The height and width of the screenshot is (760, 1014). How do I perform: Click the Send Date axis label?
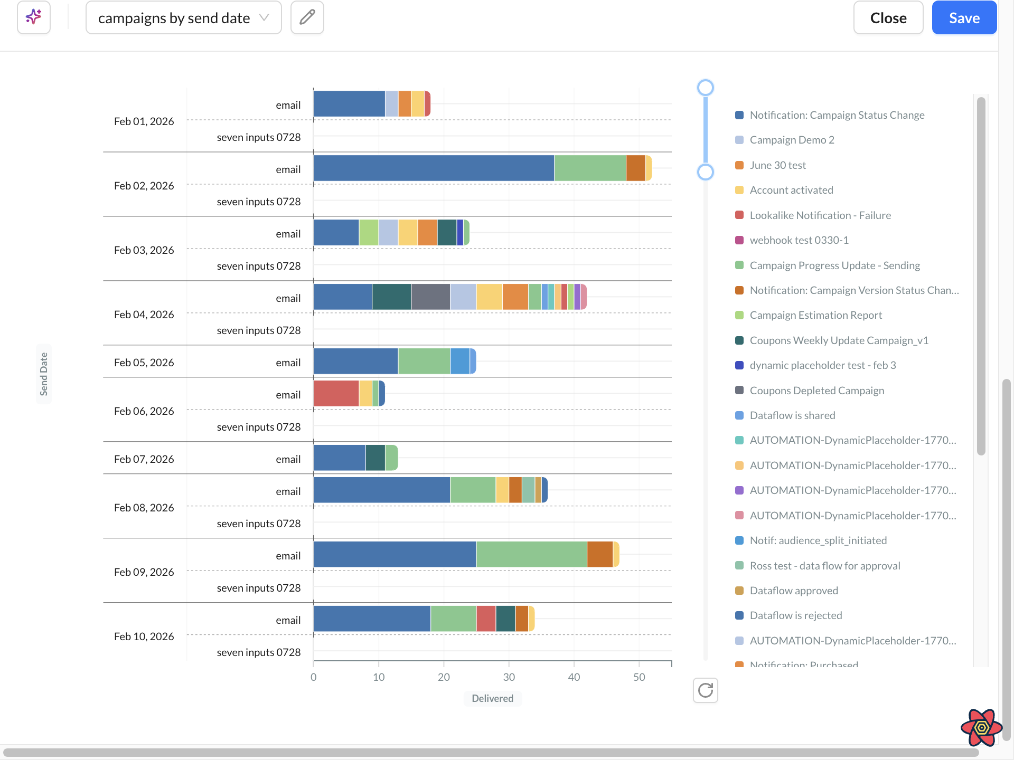pyautogui.click(x=44, y=374)
